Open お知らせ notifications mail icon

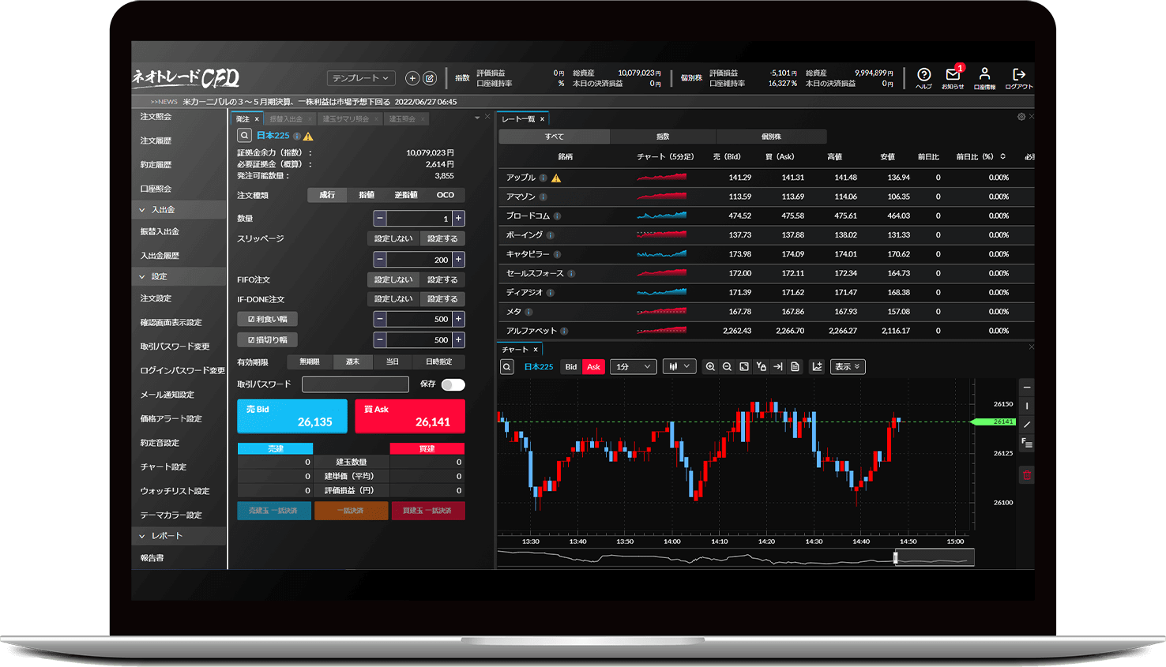[x=953, y=77]
